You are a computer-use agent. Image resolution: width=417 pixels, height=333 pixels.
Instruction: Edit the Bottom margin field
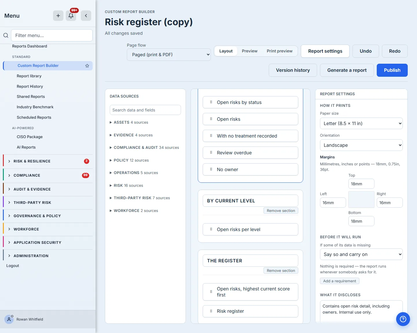pyautogui.click(x=361, y=221)
